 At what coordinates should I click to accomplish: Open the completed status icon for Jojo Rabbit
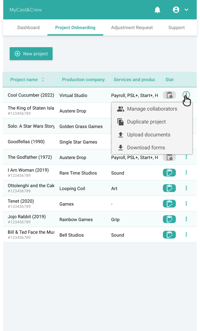(169, 219)
